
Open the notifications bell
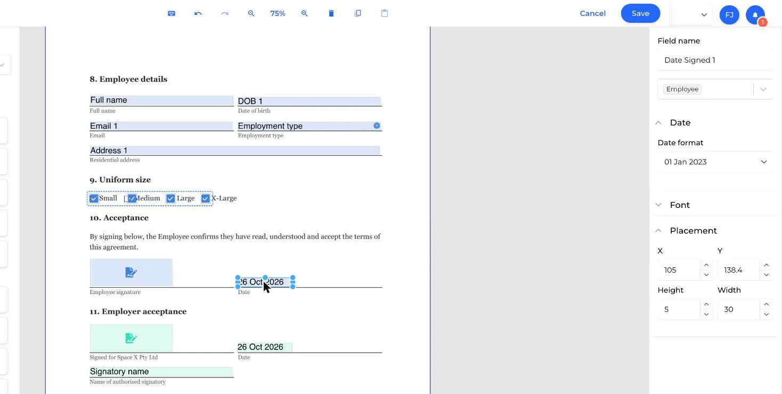click(x=755, y=15)
